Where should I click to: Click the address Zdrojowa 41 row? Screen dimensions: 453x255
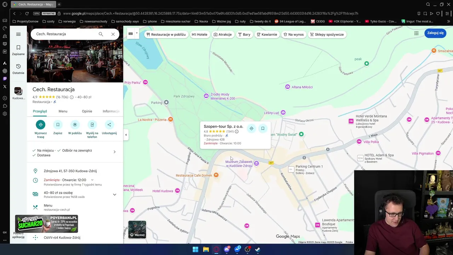(75, 171)
